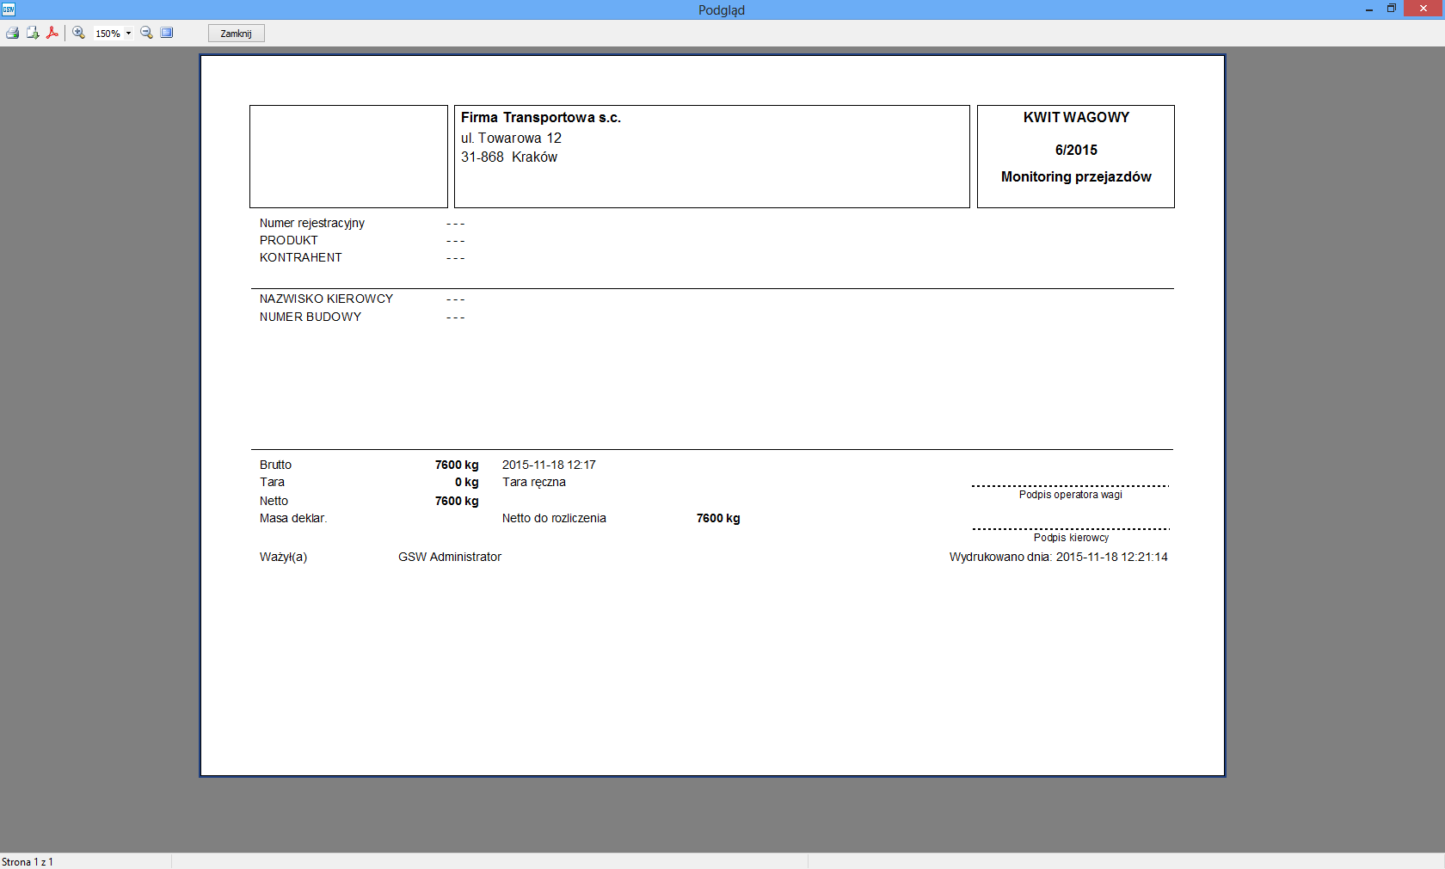Image resolution: width=1445 pixels, height=869 pixels.
Task: Click the Netto do rozliczenia label
Action: (x=554, y=518)
